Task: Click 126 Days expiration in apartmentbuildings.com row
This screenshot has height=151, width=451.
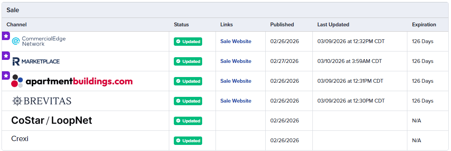Action: tap(423, 81)
